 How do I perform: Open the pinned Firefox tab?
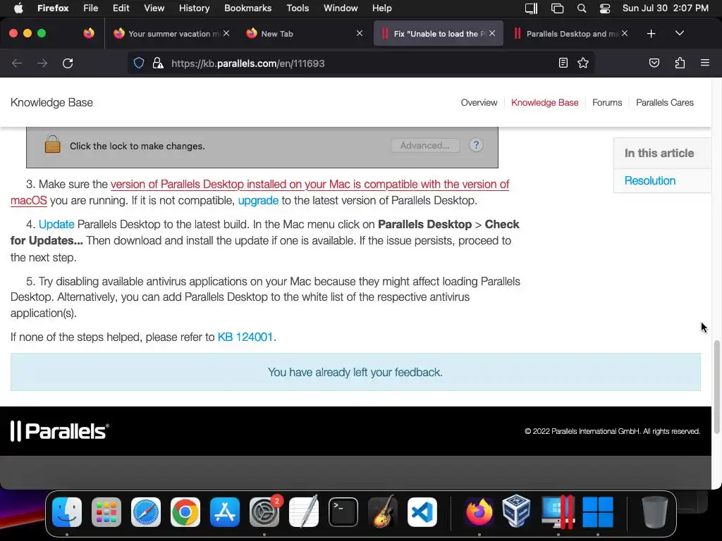pos(89,33)
